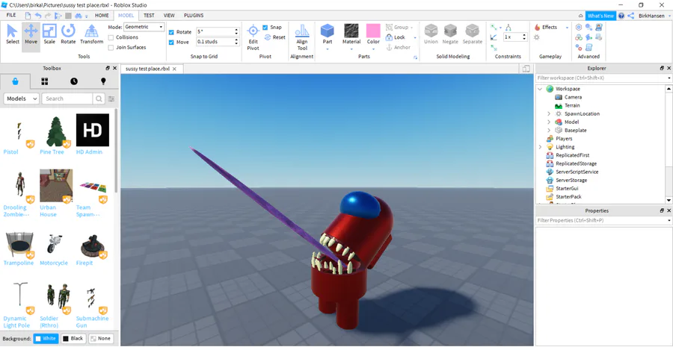The image size is (673, 350).
Task: Open Toolbox filter options icon
Action: point(111,99)
